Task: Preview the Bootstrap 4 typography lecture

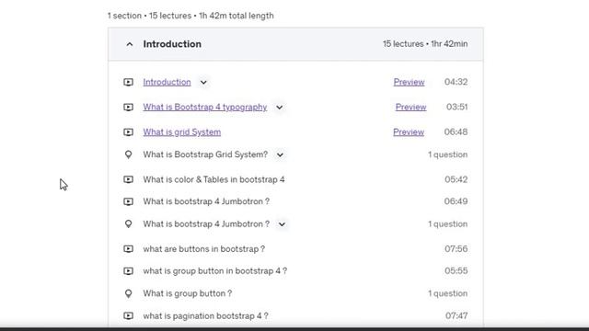Action: [411, 107]
